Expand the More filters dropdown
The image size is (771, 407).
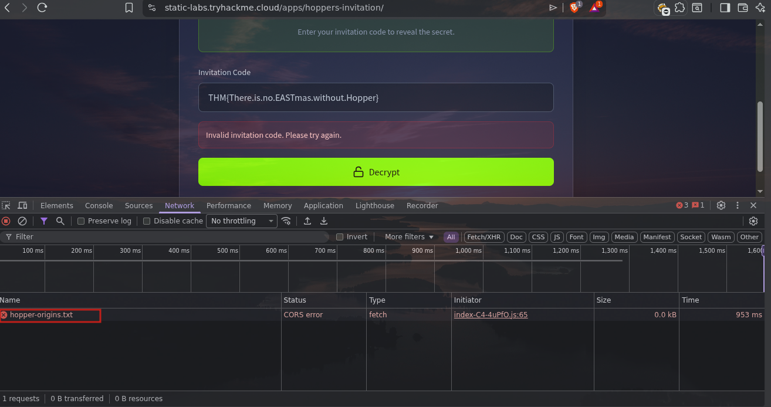point(409,237)
